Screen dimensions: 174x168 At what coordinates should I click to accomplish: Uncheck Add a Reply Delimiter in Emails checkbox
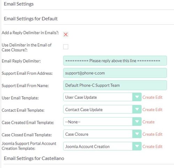coord(66,34)
